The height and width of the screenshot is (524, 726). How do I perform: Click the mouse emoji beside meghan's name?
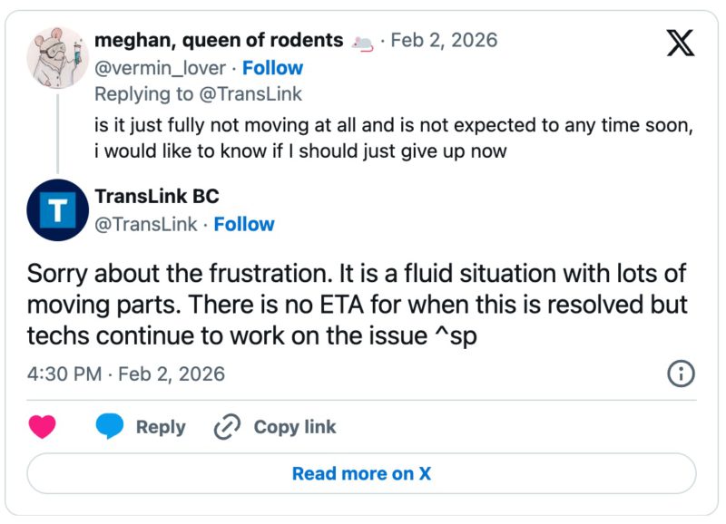[362, 42]
